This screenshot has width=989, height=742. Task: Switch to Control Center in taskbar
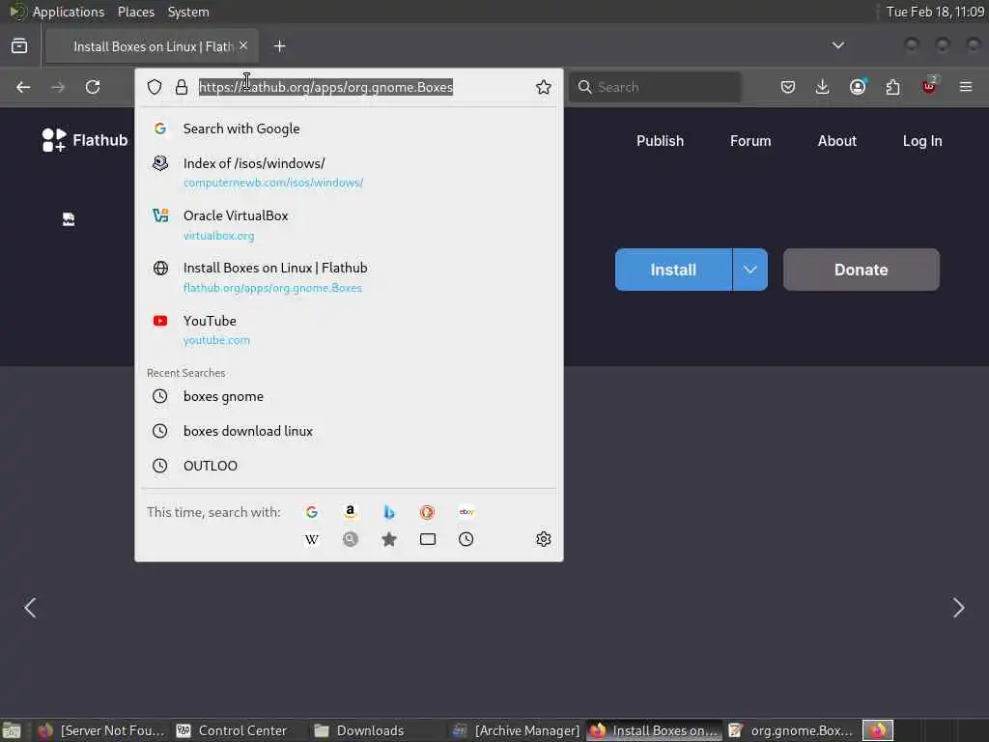(232, 730)
